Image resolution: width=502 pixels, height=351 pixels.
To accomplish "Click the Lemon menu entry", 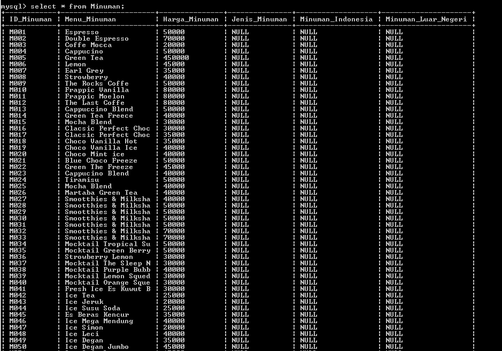I will point(75,64).
